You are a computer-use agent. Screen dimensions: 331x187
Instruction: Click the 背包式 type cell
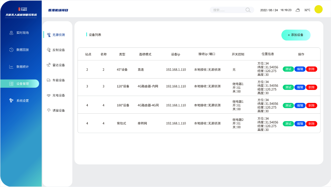[x=121, y=123]
